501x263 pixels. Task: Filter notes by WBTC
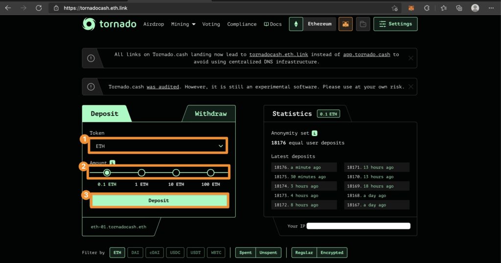click(216, 253)
